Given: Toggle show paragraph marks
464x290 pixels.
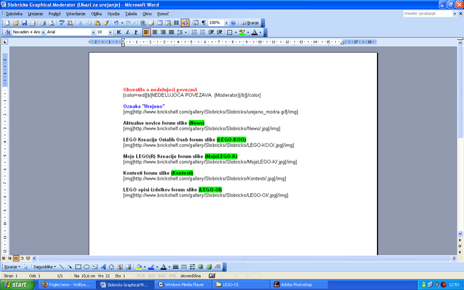Looking at the screenshot, I should (204, 23).
